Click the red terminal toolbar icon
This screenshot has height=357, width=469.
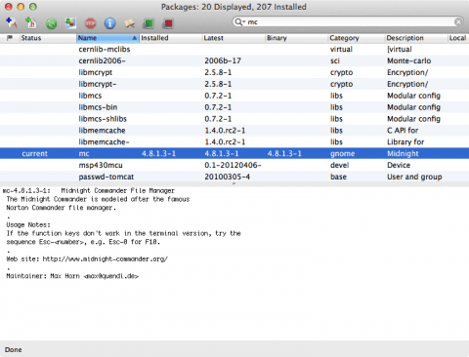click(168, 23)
